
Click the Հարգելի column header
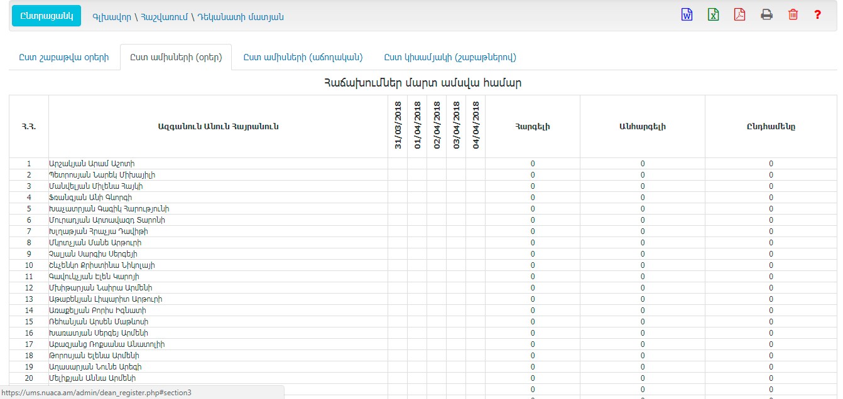(532, 126)
